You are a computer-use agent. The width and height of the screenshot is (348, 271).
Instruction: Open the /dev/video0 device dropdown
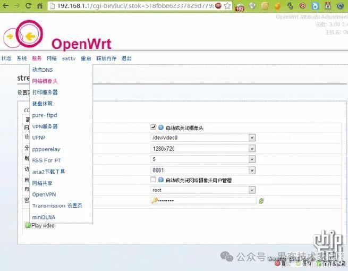point(203,138)
